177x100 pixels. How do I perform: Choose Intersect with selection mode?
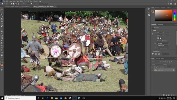tap(19, 4)
